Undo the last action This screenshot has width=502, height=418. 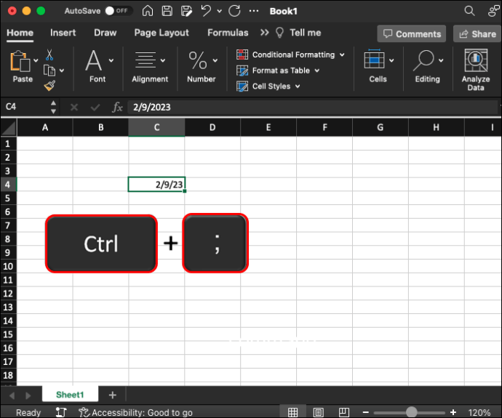pyautogui.click(x=206, y=11)
